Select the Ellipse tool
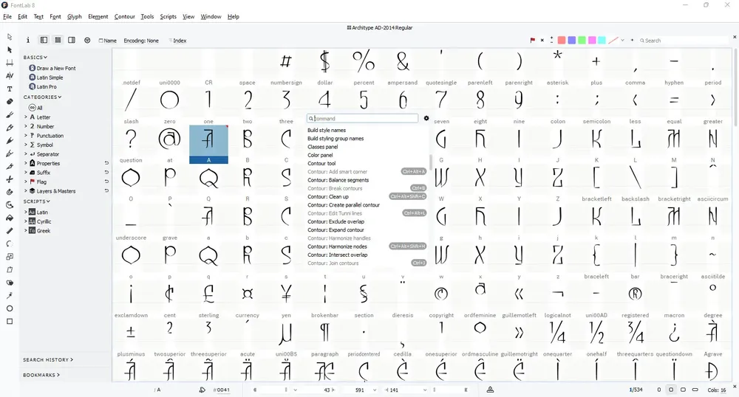 coord(10,308)
